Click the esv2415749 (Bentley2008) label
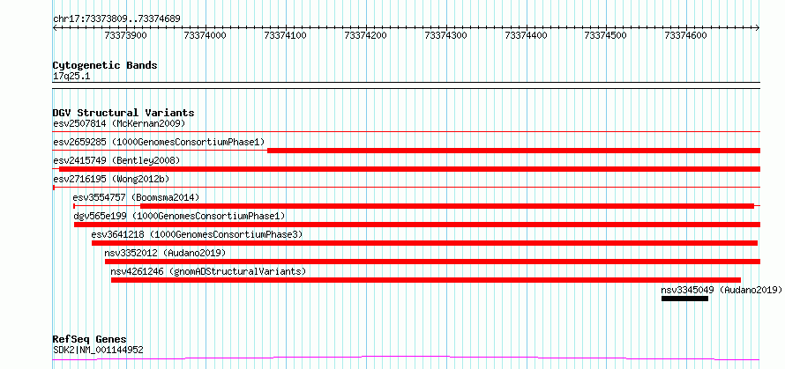 click(x=116, y=160)
